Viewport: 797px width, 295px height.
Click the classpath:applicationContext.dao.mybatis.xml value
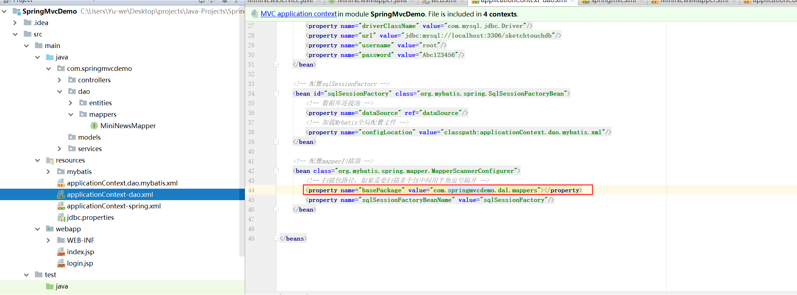click(522, 132)
